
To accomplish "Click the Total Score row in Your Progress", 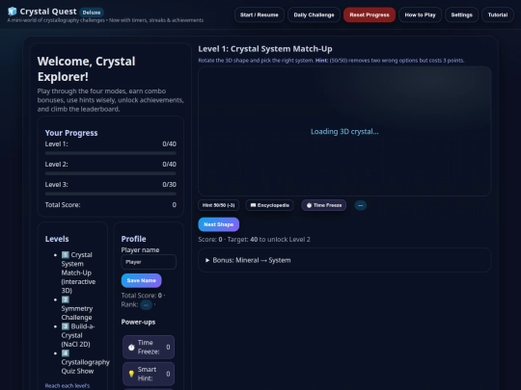I will click(x=111, y=205).
